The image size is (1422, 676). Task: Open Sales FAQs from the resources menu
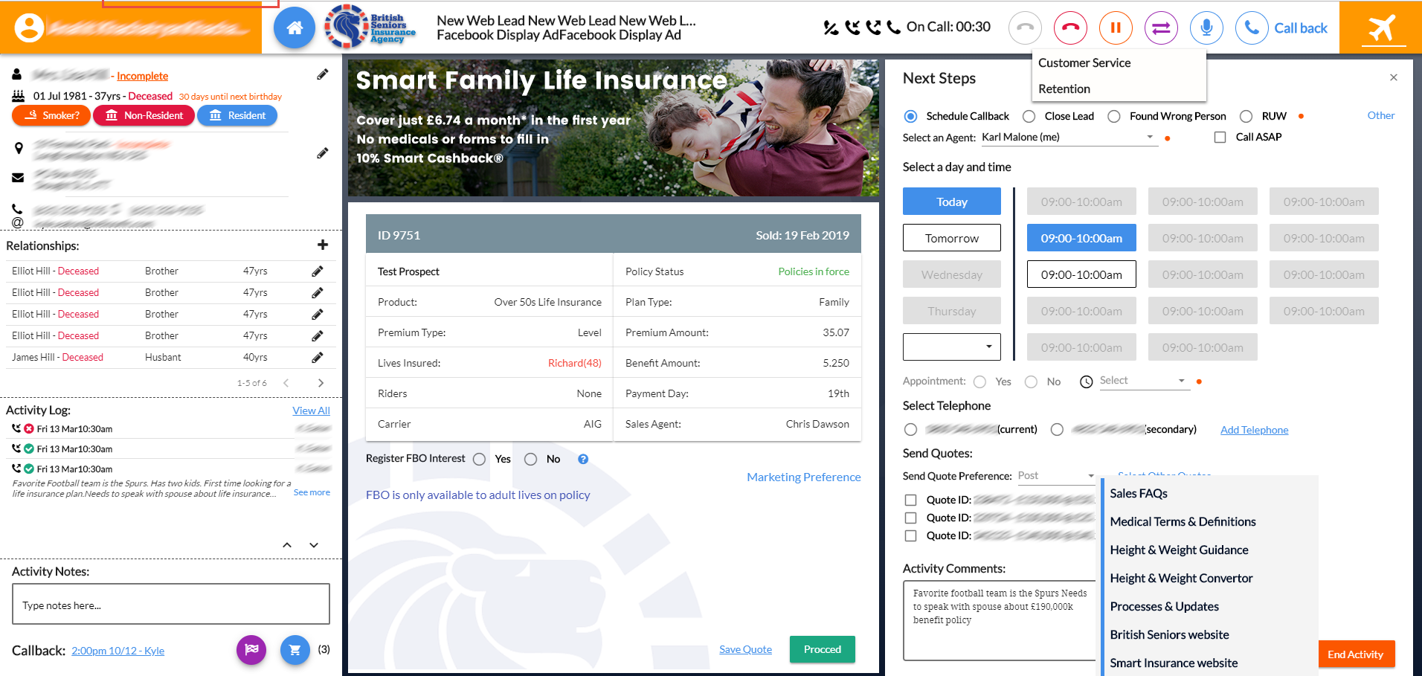pos(1139,494)
